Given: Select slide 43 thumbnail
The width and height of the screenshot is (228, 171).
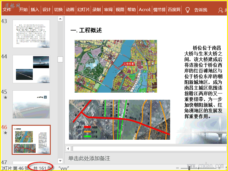Looking at the screenshot, I should [x=31, y=34].
